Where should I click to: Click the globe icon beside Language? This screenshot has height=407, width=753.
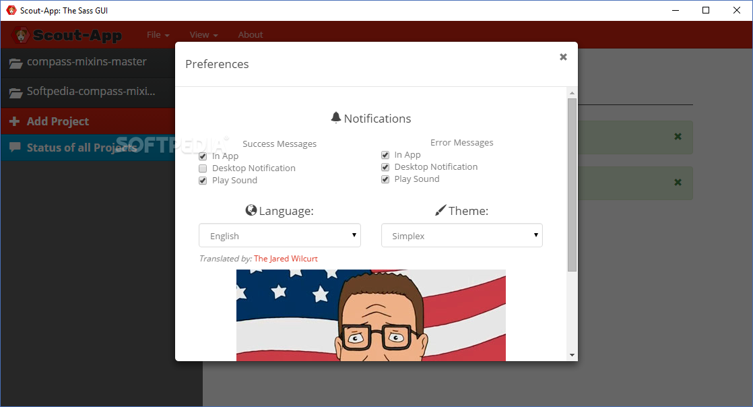251,210
